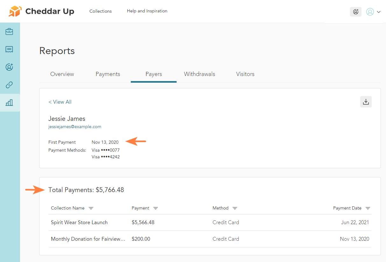This screenshot has width=386, height=262.
Task: Click the View All back link
Action: [60, 102]
